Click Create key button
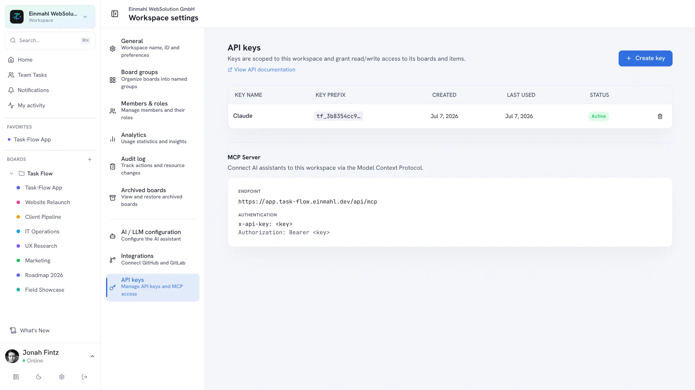This screenshot has width=695, height=390. pyautogui.click(x=645, y=58)
